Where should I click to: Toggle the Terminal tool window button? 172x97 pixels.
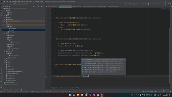click(x=24, y=90)
